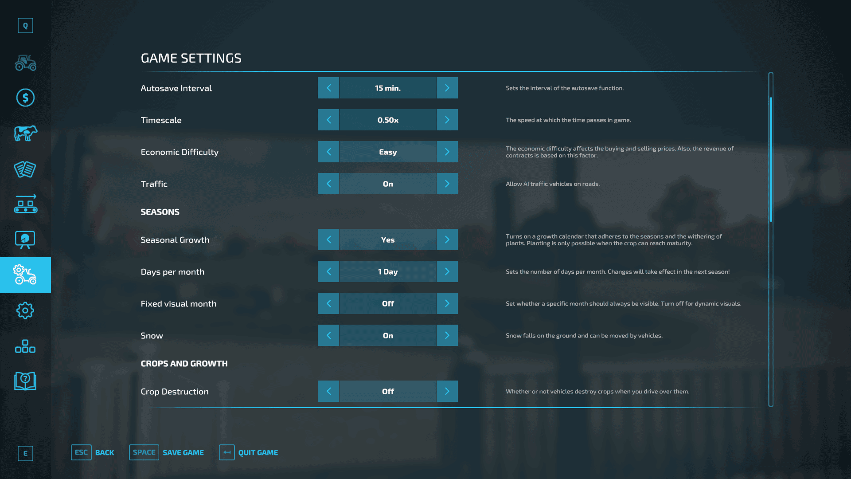Increase Days per month with right arrow
This screenshot has height=479, width=851.
[x=447, y=271]
